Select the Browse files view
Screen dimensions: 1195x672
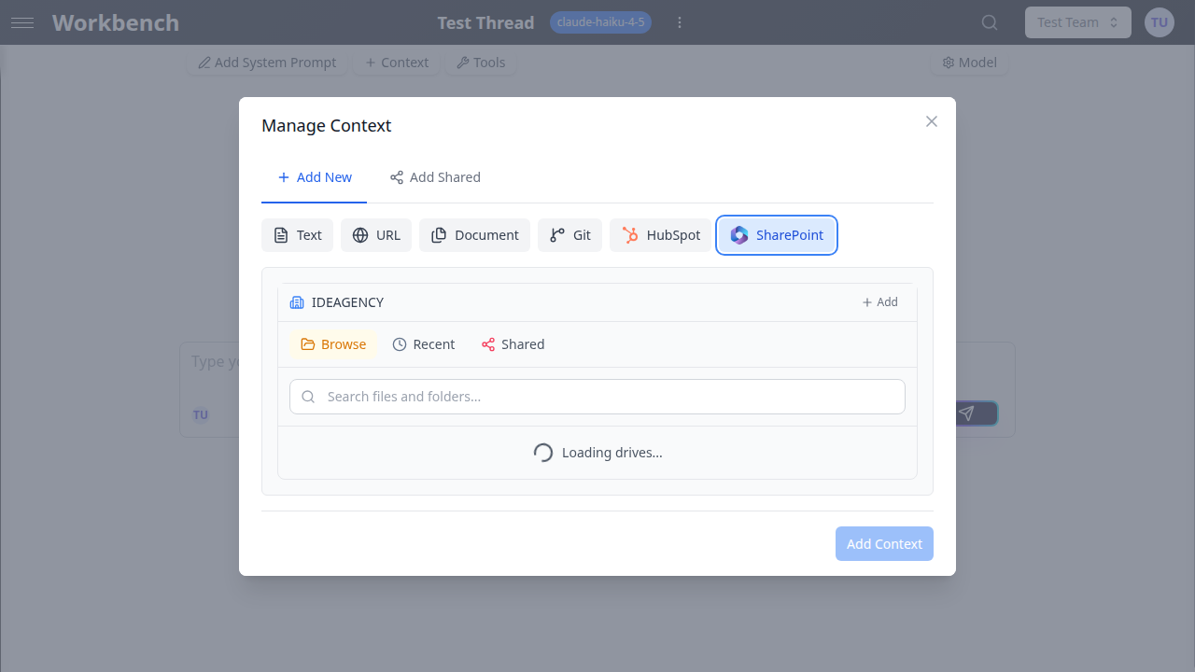[333, 344]
